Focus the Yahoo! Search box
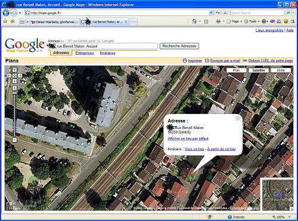Image resolution: width=298 pixels, height=221 pixels. [257, 13]
